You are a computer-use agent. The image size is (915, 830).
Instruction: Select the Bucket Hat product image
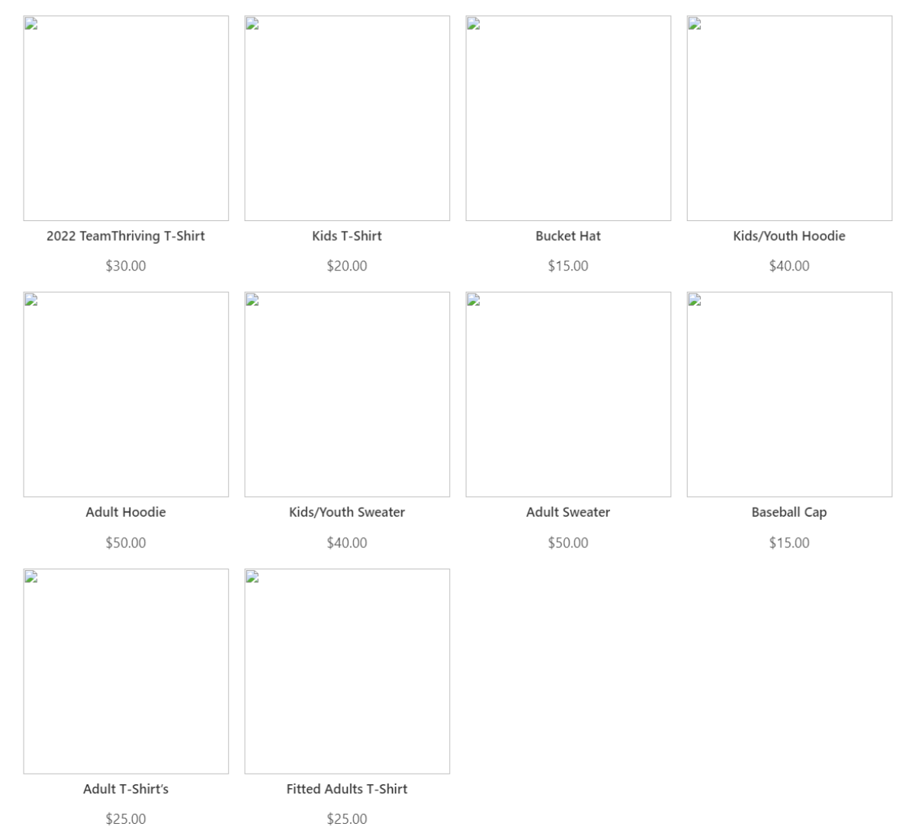[x=568, y=118]
